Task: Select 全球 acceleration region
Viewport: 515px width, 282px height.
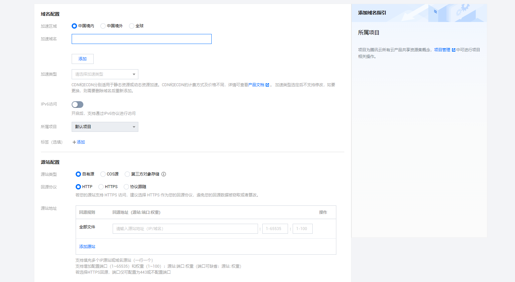Action: click(132, 26)
